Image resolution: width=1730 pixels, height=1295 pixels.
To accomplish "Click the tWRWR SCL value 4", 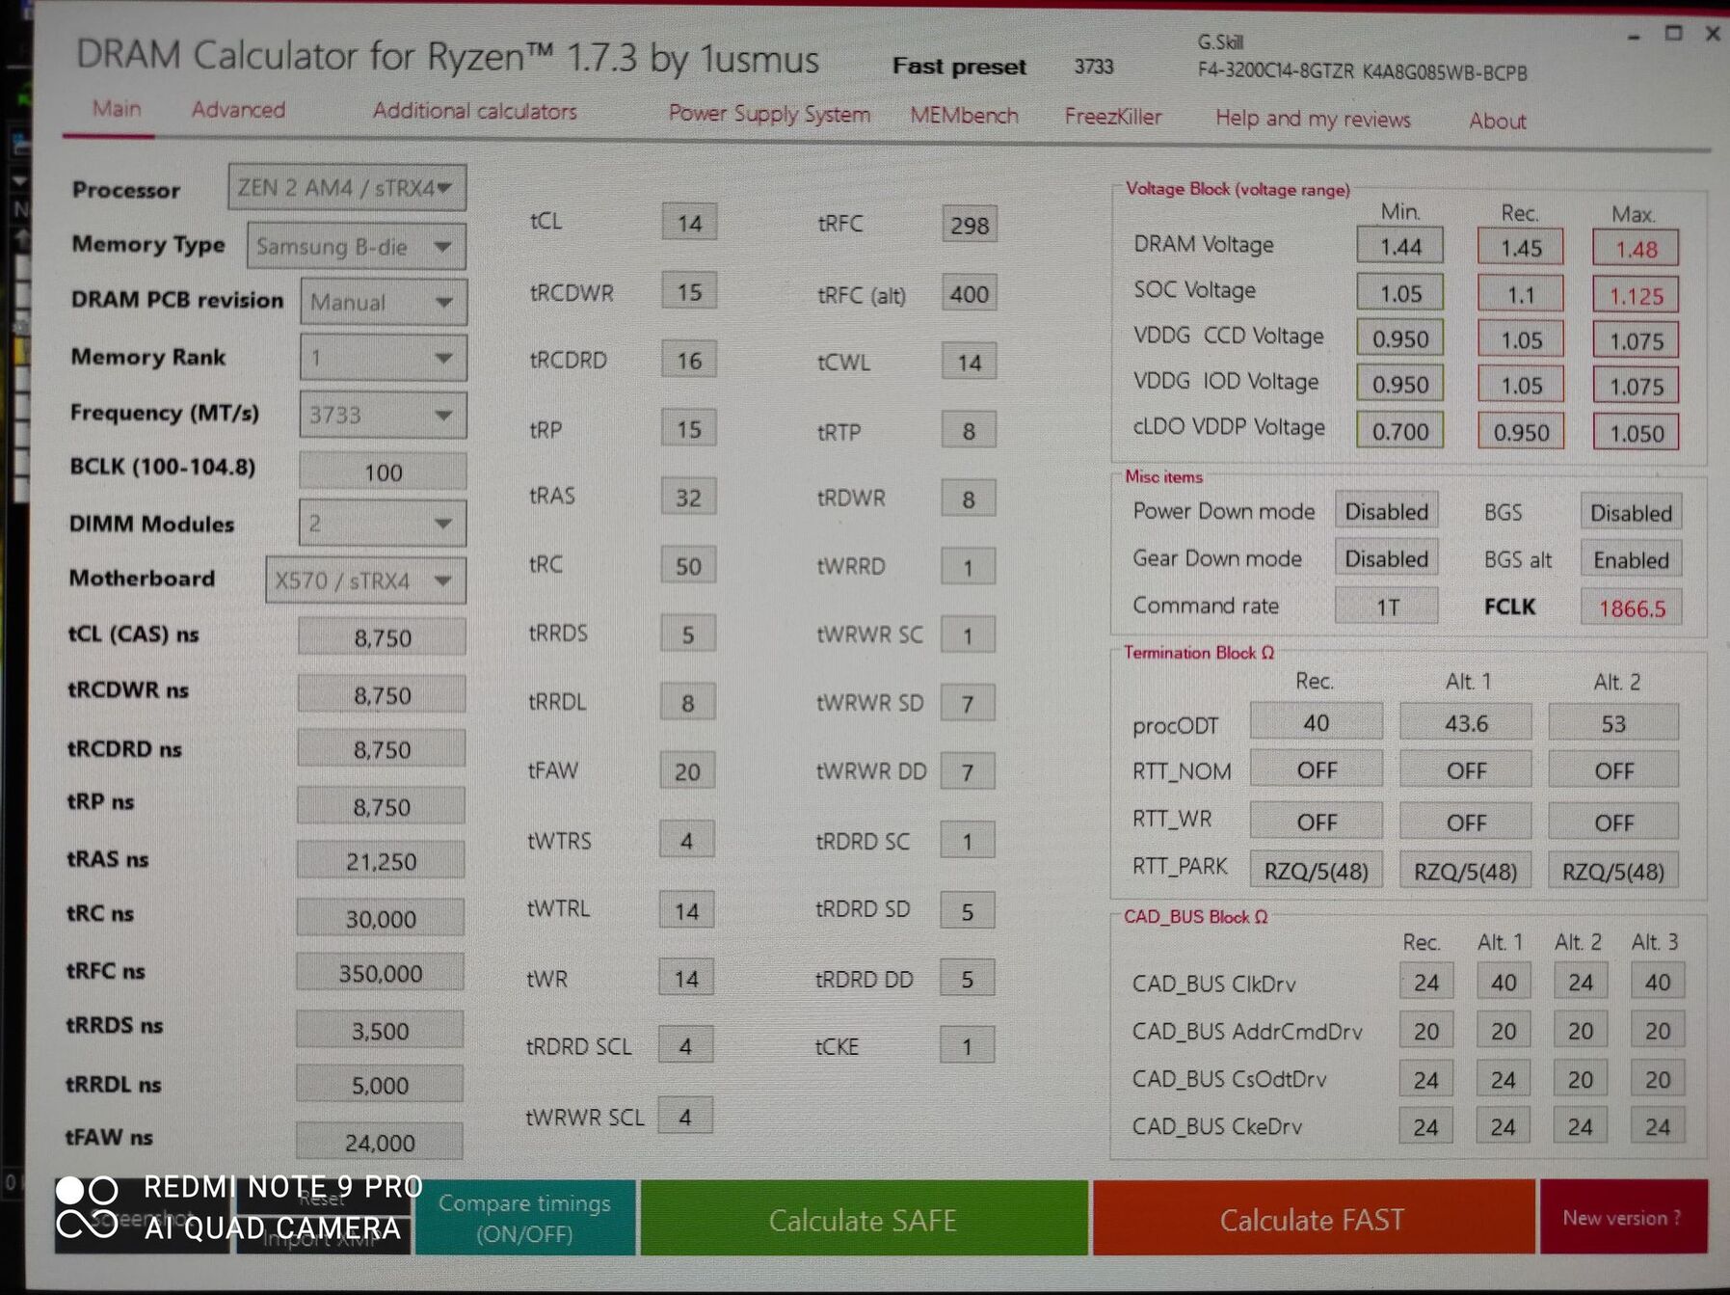I will [x=685, y=1116].
